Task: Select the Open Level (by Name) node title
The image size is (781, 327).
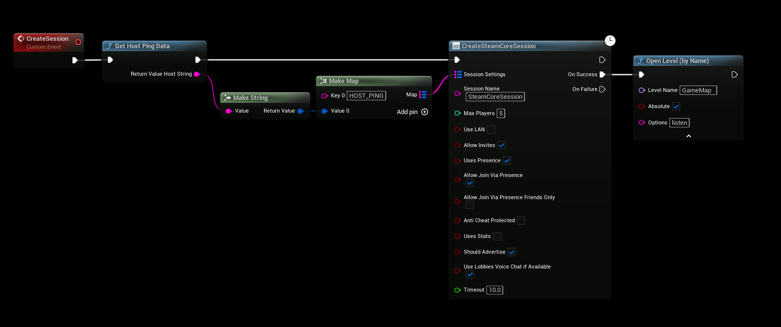Action: tap(677, 61)
